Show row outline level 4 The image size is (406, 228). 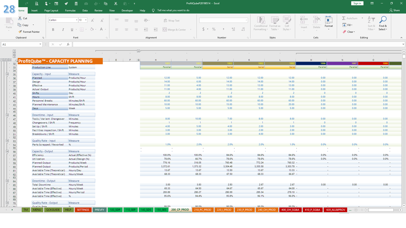pyautogui.click(x=10, y=60)
